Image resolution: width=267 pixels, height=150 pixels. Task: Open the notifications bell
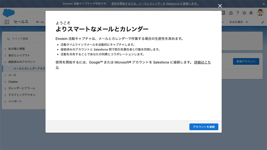tap(251, 13)
